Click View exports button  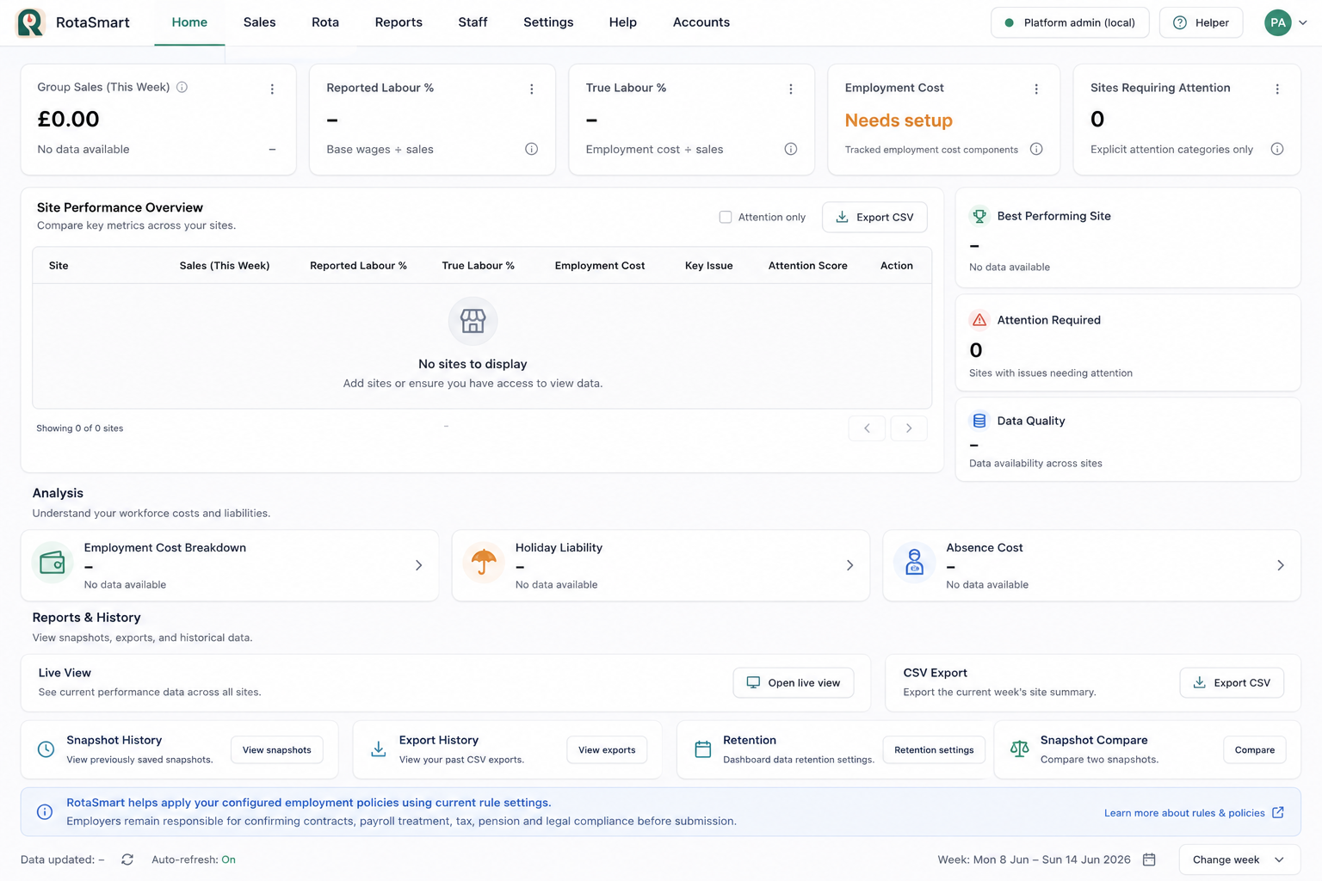tap(607, 749)
